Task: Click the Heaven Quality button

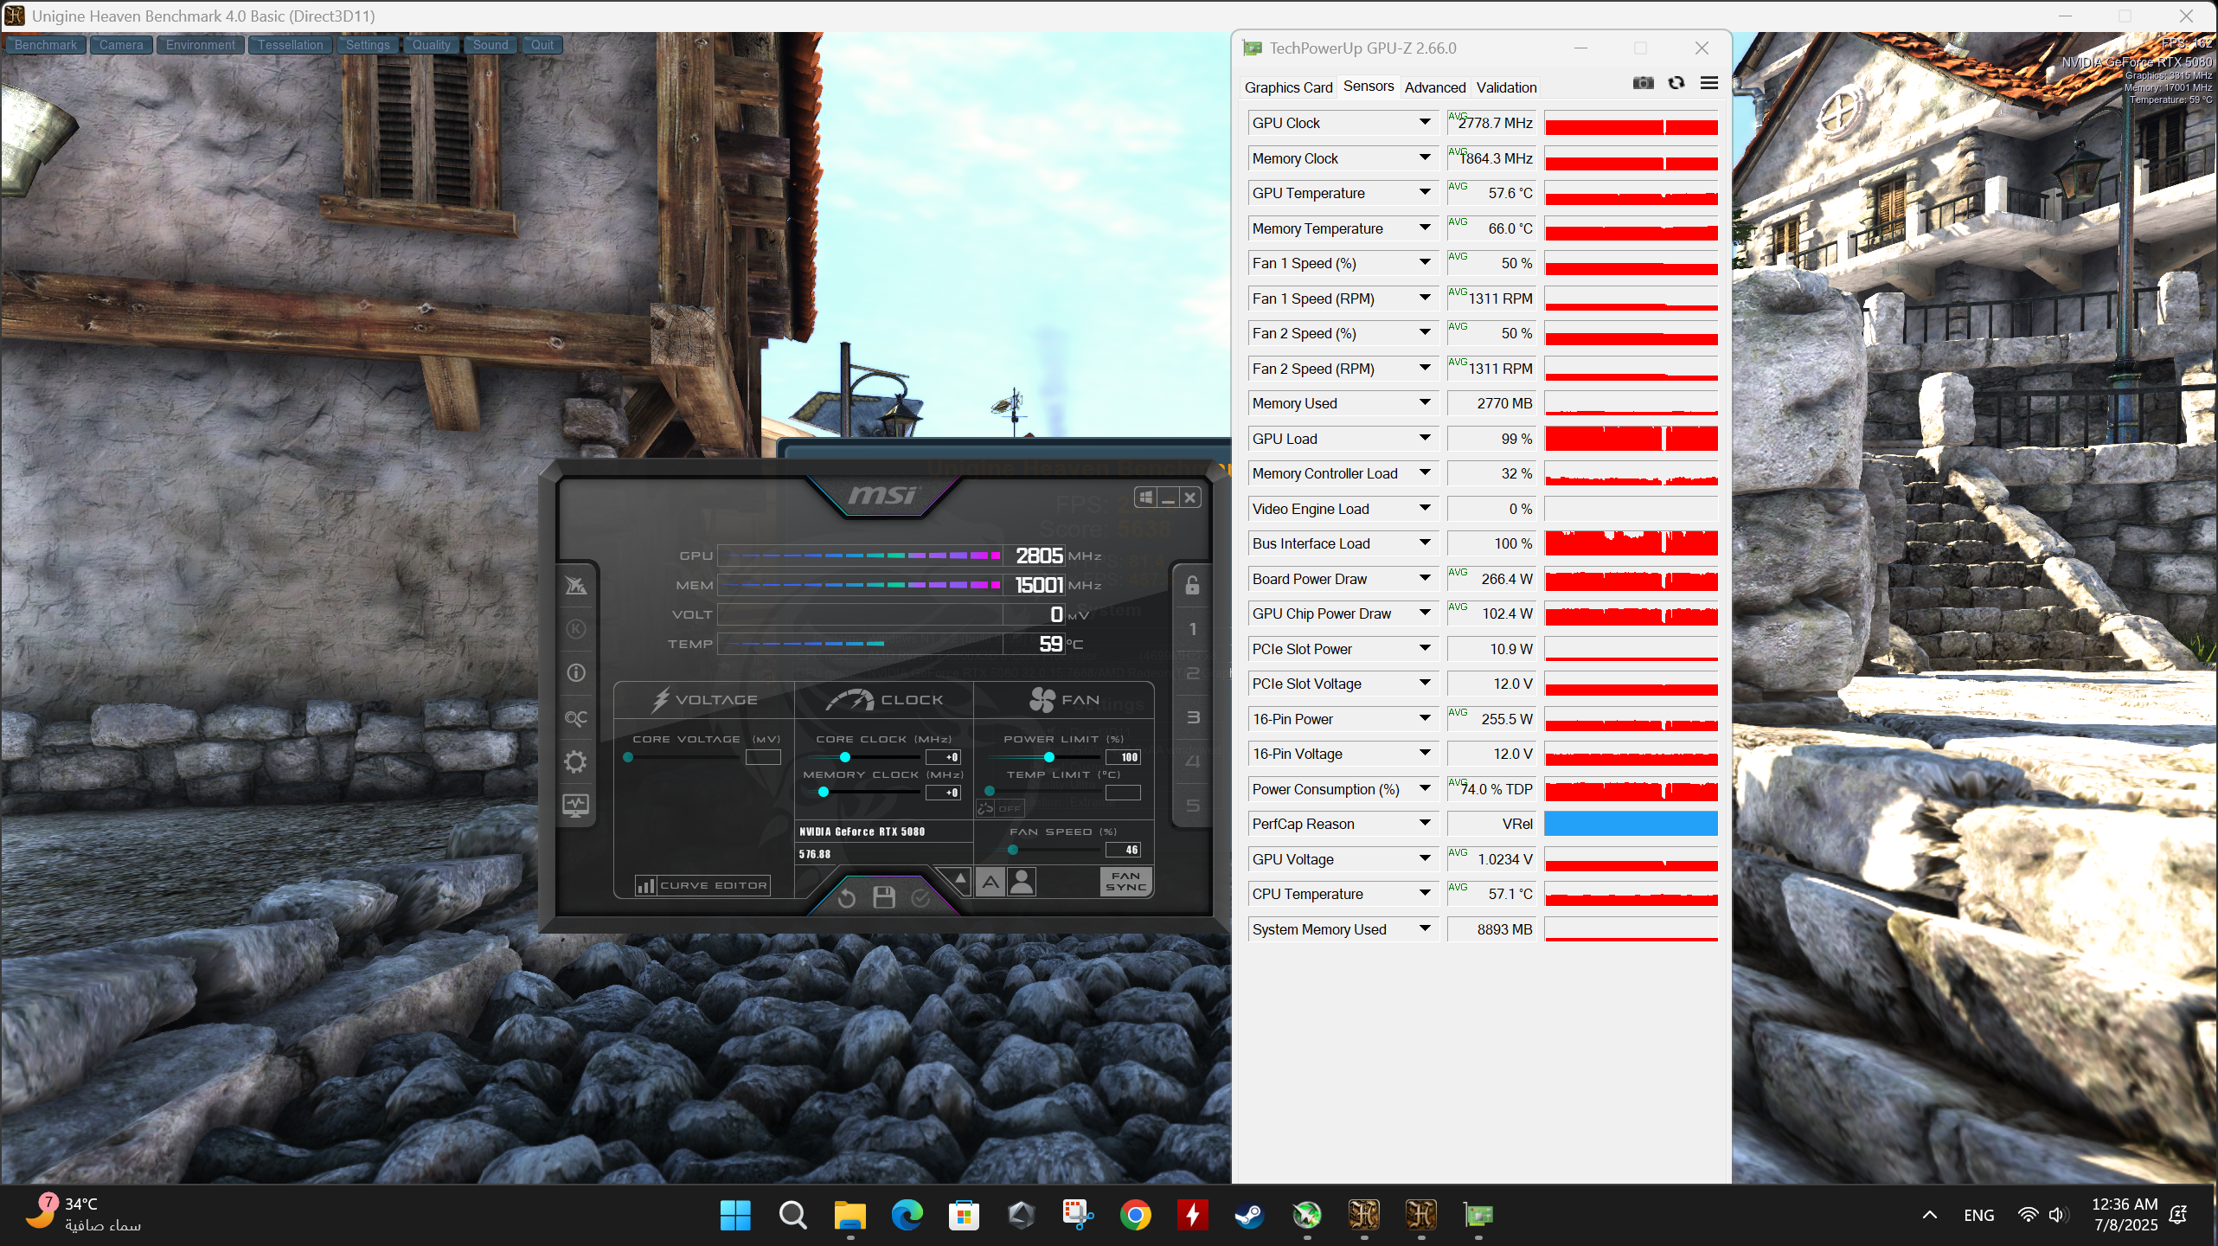Action: pos(432,45)
